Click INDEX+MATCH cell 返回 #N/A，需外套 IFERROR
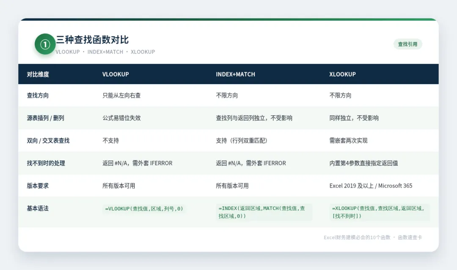The height and width of the screenshot is (270, 457). (x=251, y=163)
